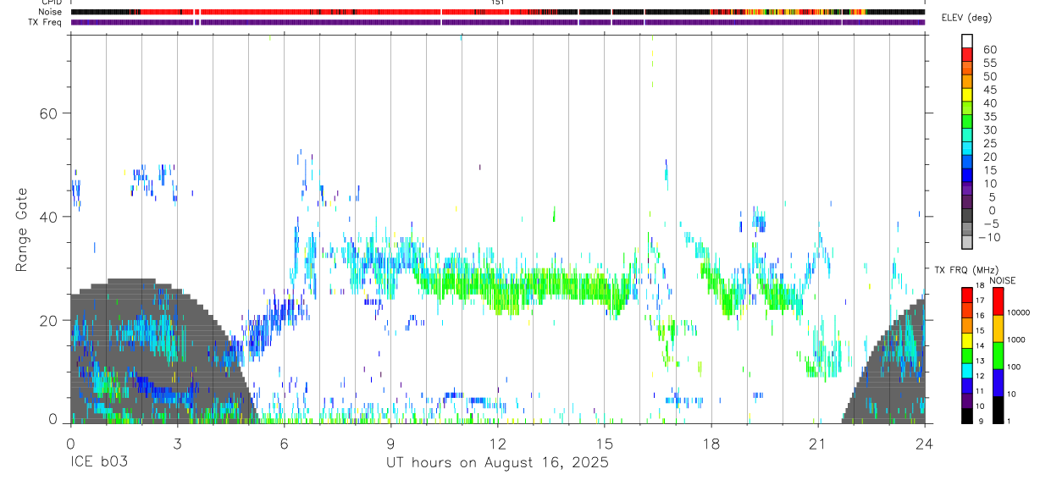Pick the blue ELEV segment between 15 and 20

pyautogui.click(x=967, y=163)
